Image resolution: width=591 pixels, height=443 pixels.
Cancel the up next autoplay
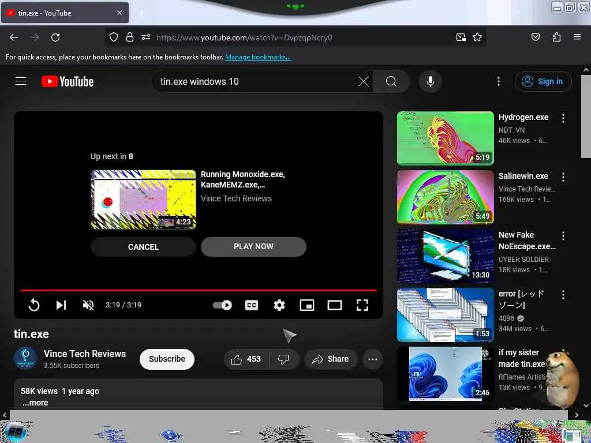click(x=143, y=247)
